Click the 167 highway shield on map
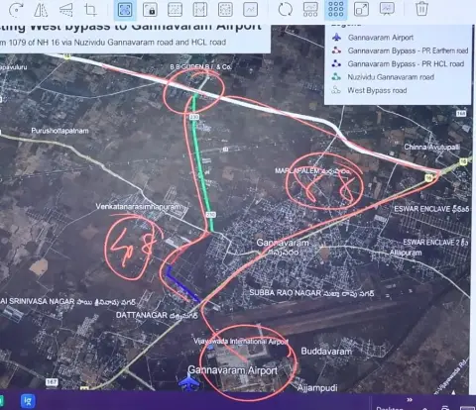 (x=52, y=382)
